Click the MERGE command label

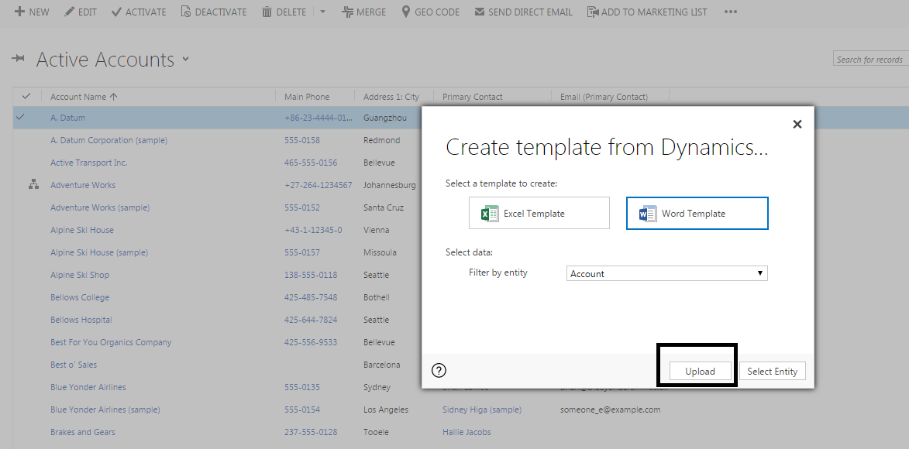[x=372, y=12]
